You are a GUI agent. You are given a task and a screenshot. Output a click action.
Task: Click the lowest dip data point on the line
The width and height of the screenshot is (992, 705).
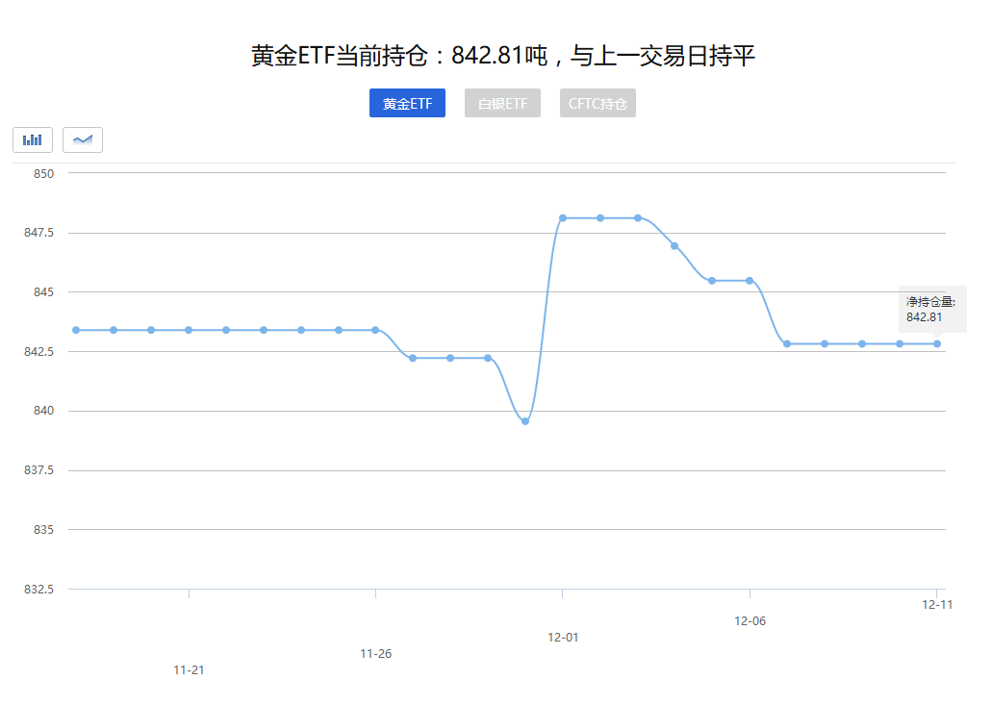coord(525,419)
